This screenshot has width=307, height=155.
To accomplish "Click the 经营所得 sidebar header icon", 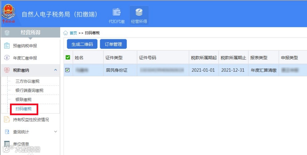I will click(7, 33).
